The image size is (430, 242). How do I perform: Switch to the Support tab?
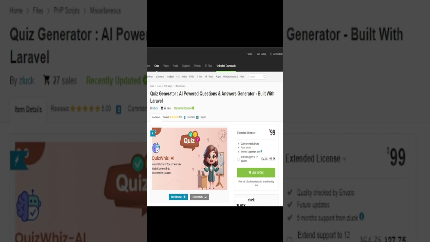[x=203, y=117]
